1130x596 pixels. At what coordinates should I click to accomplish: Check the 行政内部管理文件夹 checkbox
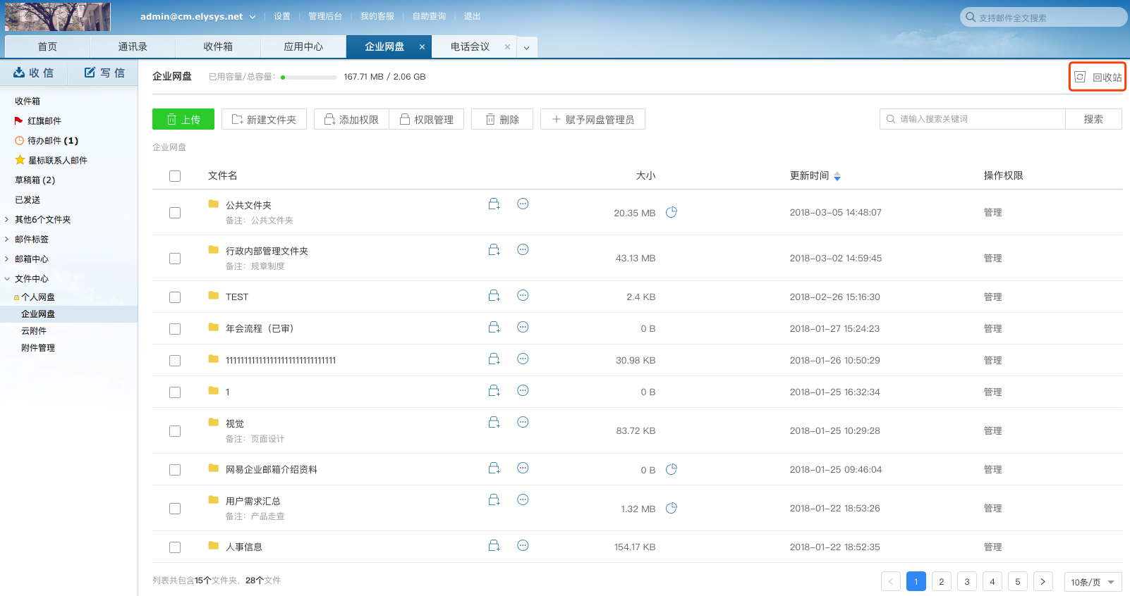(x=175, y=259)
